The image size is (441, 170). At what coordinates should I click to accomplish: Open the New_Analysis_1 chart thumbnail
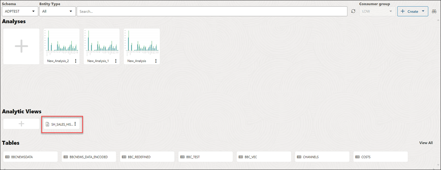point(102,43)
